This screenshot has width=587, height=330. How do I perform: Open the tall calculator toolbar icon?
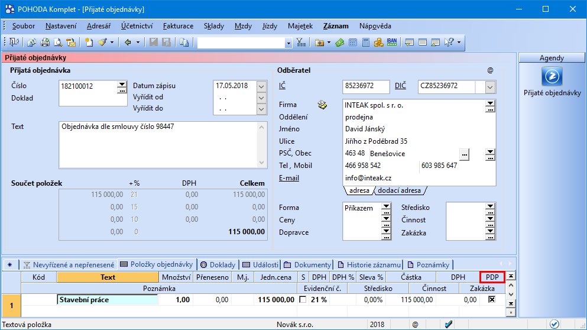point(366,43)
